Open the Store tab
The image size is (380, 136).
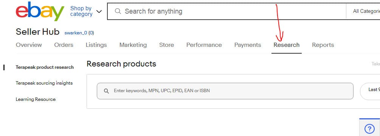pos(166,45)
